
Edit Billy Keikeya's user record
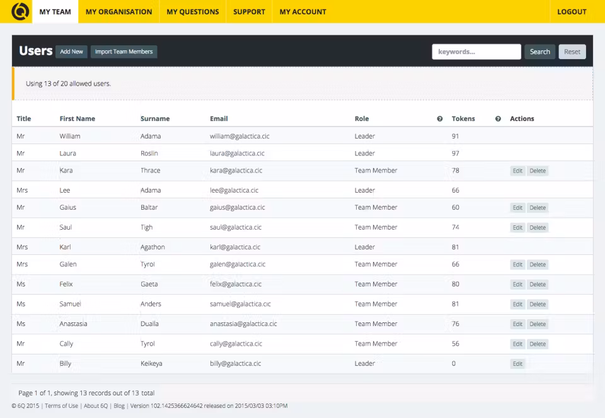click(x=517, y=364)
